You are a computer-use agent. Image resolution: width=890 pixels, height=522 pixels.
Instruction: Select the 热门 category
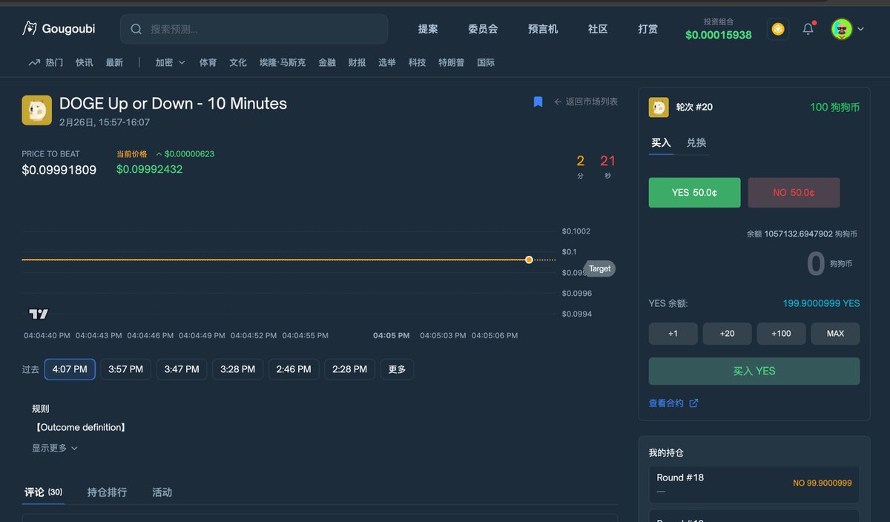tap(54, 62)
